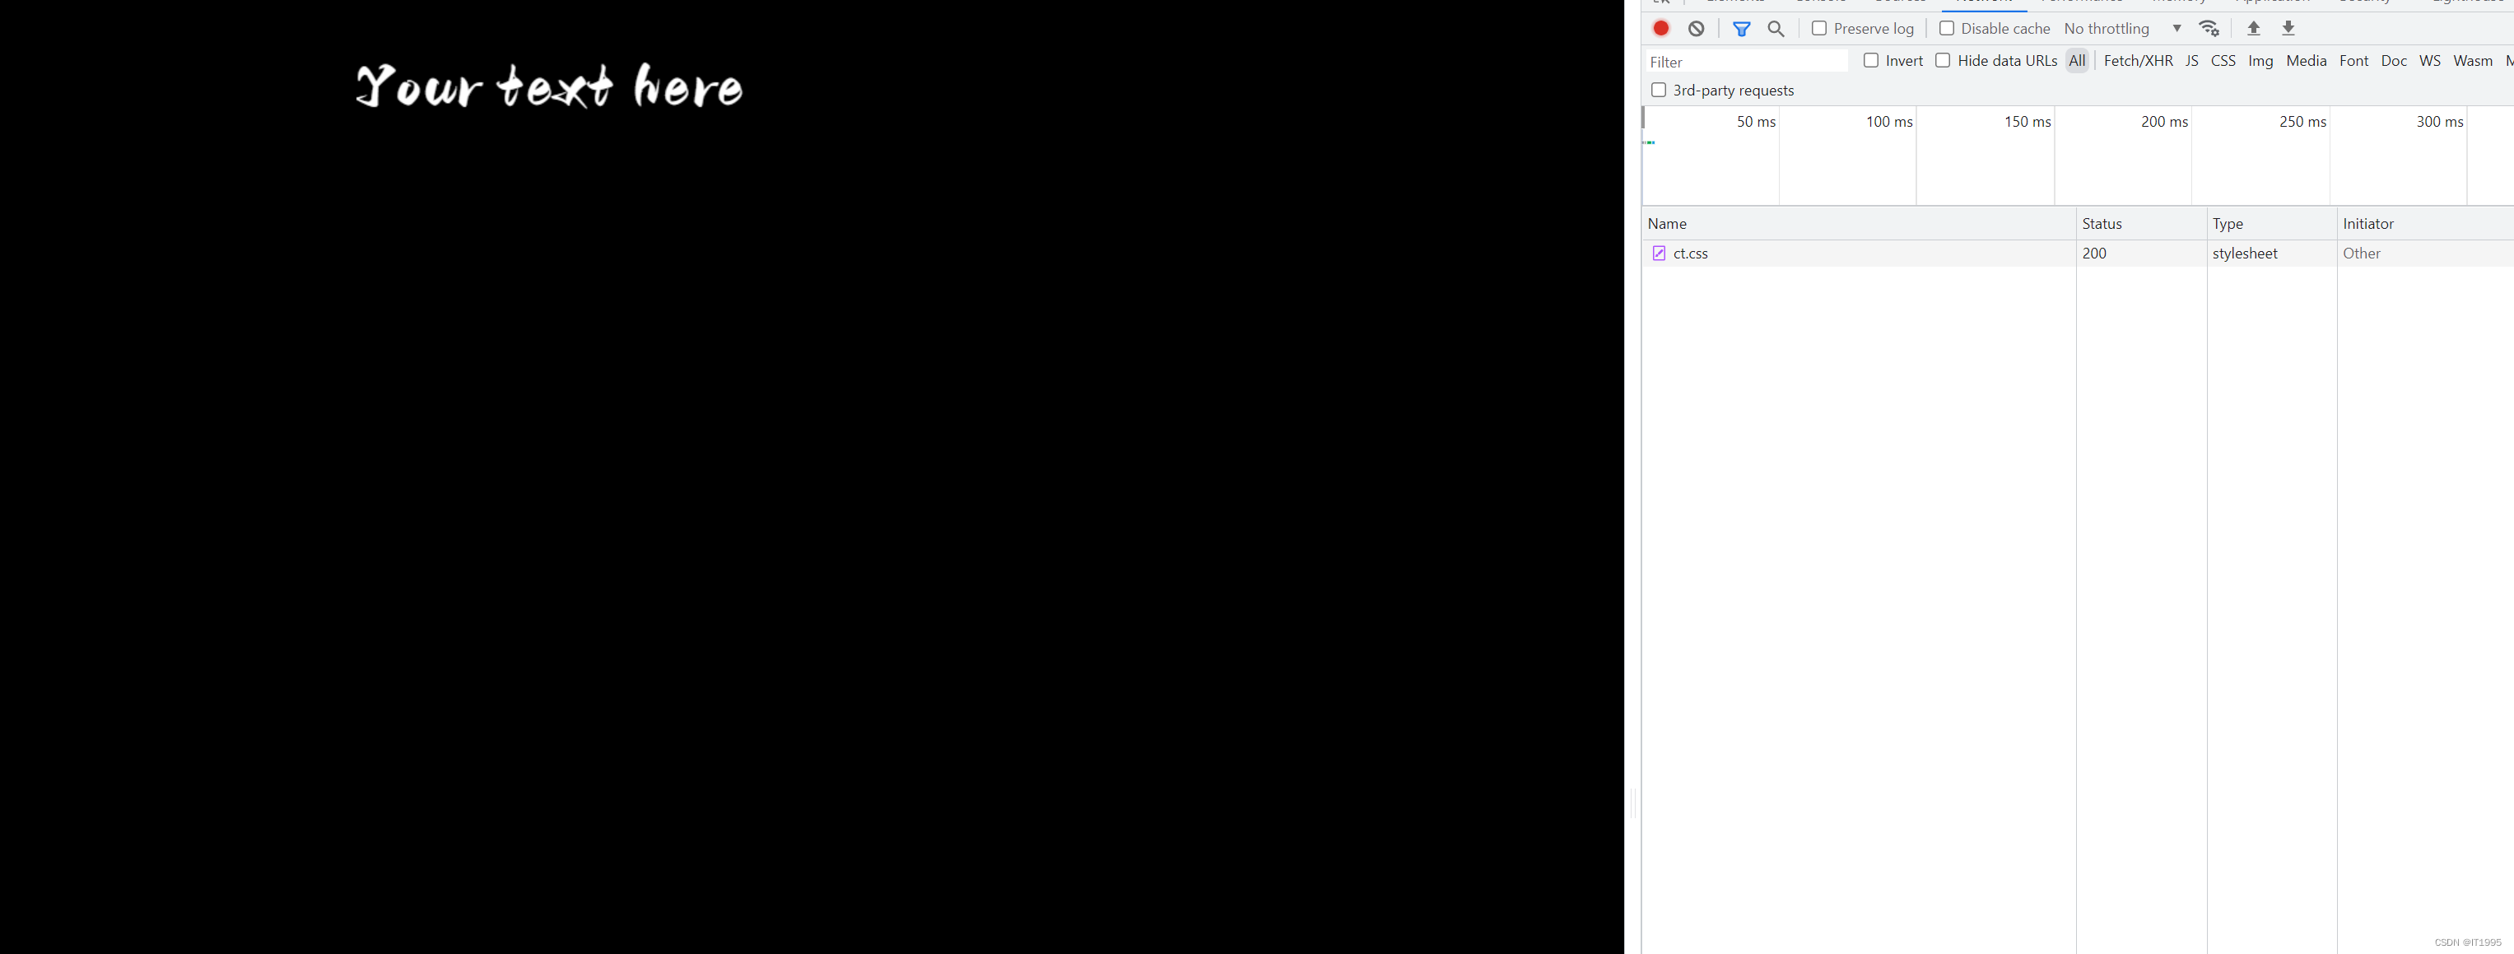This screenshot has height=954, width=2514.
Task: Open network search with magnifier icon
Action: (x=1776, y=28)
